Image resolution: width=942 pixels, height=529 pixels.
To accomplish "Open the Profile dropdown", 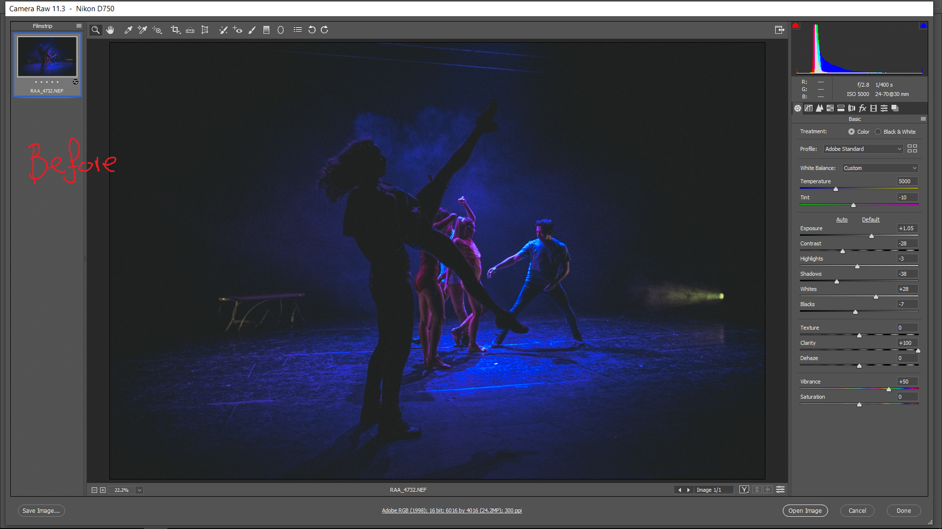I will (863, 149).
